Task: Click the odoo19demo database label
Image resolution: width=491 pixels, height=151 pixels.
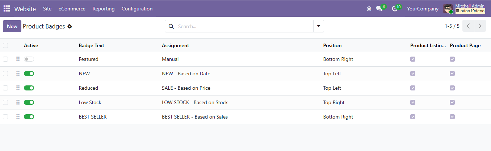Action: point(470,11)
